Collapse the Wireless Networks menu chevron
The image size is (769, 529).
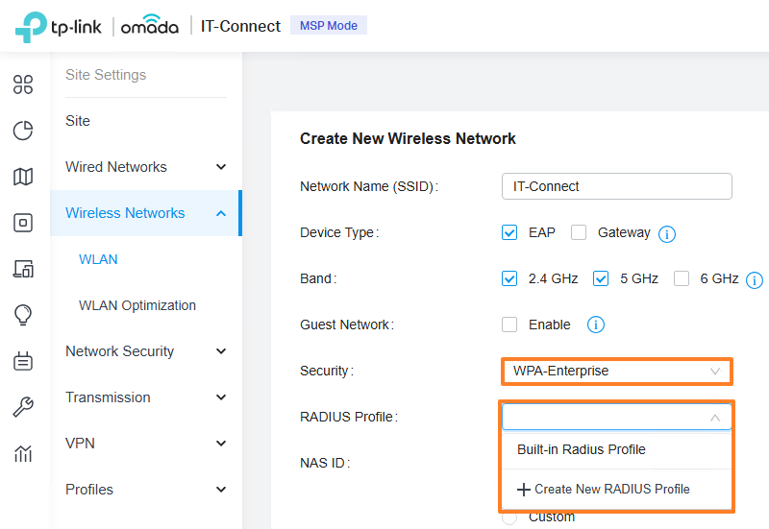221,213
